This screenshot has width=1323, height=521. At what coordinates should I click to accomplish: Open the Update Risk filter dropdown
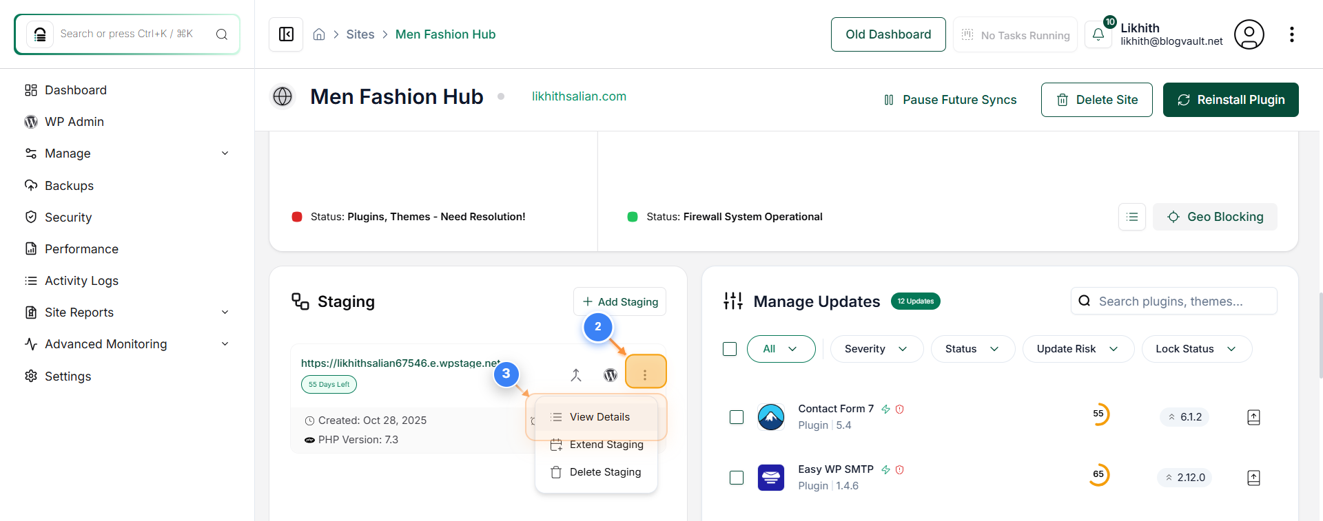pos(1078,349)
